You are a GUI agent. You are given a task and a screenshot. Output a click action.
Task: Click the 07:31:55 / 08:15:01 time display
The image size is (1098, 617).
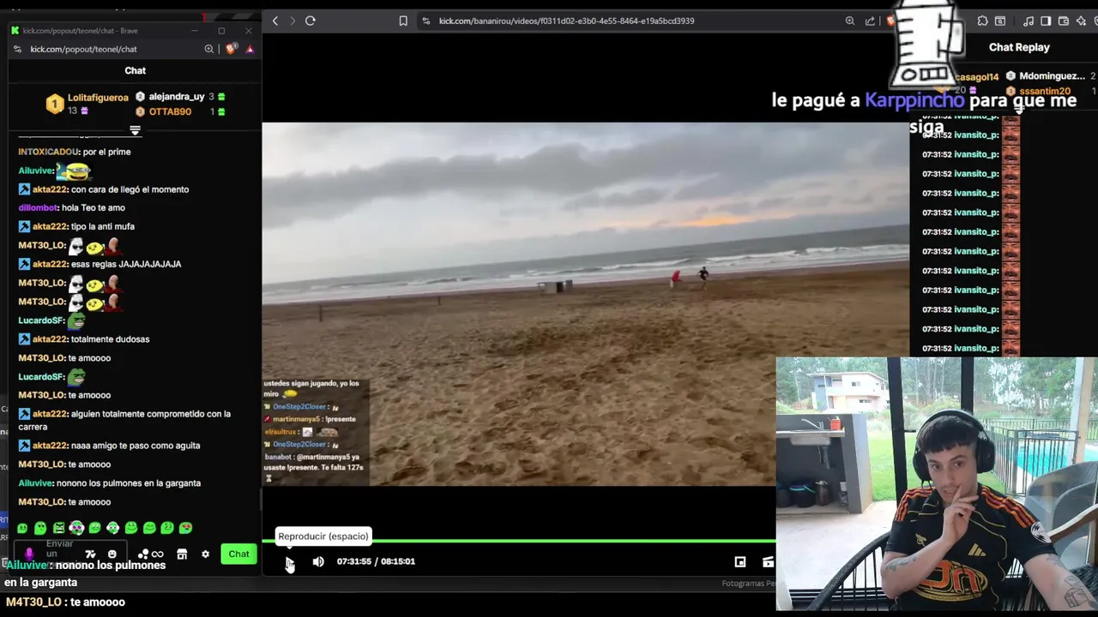click(x=376, y=561)
